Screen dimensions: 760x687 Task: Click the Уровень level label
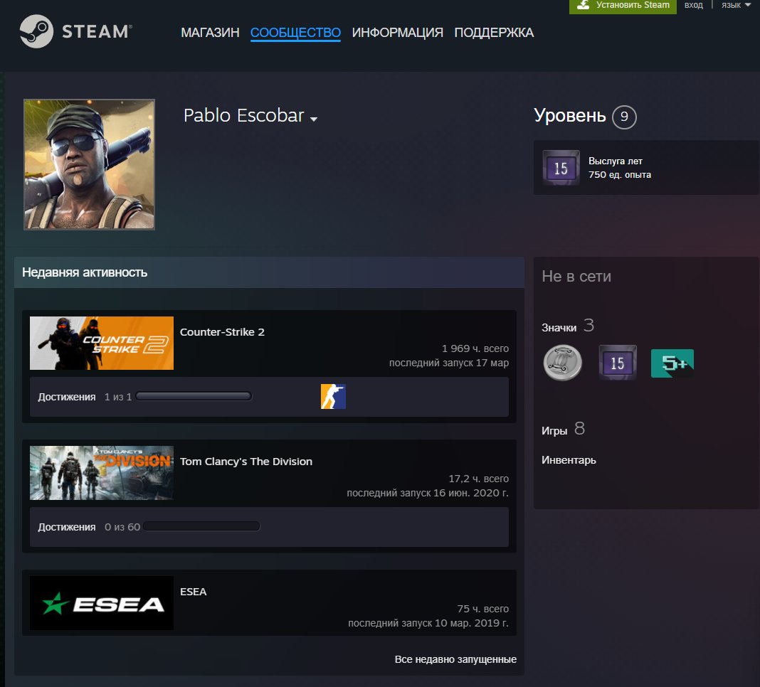tap(569, 116)
